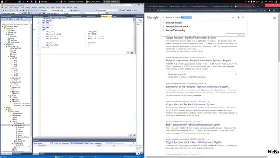Toggle Errors filter in Error List
Screen dimensions: 280x158
coord(55,143)
